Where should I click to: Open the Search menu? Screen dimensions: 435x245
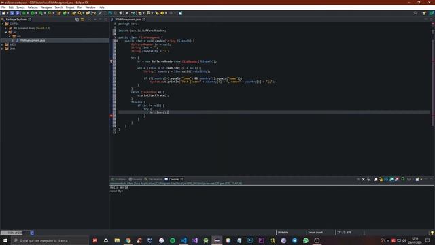(58, 7)
